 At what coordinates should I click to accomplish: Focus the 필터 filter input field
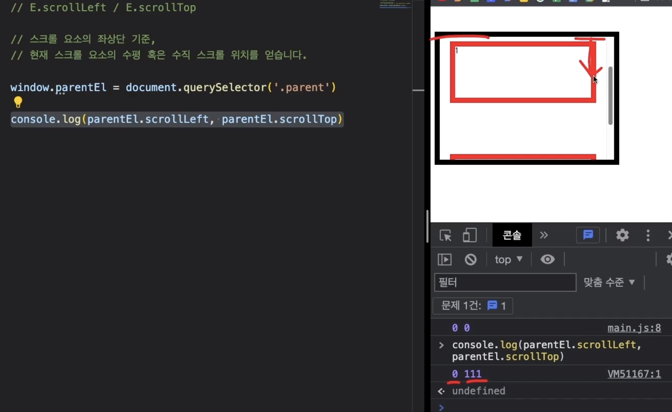(x=505, y=282)
